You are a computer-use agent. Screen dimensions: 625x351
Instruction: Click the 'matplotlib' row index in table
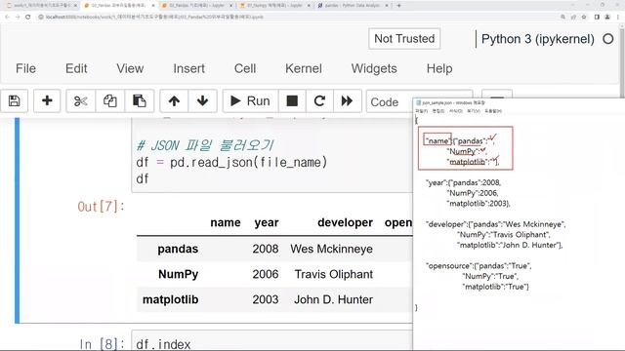[x=170, y=299]
